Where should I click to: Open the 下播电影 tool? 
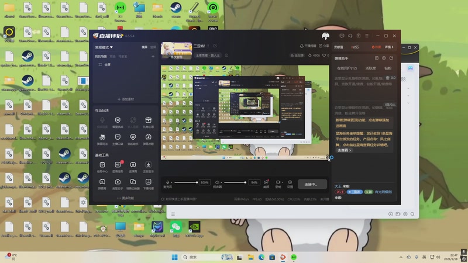(x=148, y=184)
